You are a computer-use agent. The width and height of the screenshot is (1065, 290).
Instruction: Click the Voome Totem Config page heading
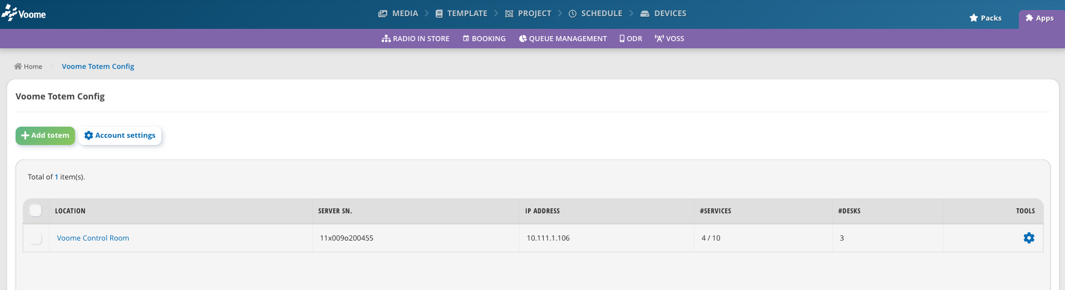tap(60, 96)
